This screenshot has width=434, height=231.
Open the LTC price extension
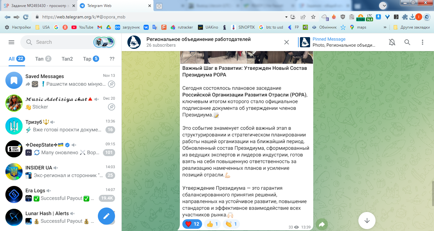tap(370, 17)
